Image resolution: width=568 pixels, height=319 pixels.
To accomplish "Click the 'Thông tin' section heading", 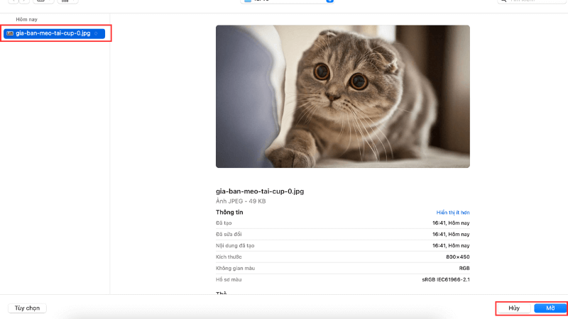I will [x=229, y=212].
